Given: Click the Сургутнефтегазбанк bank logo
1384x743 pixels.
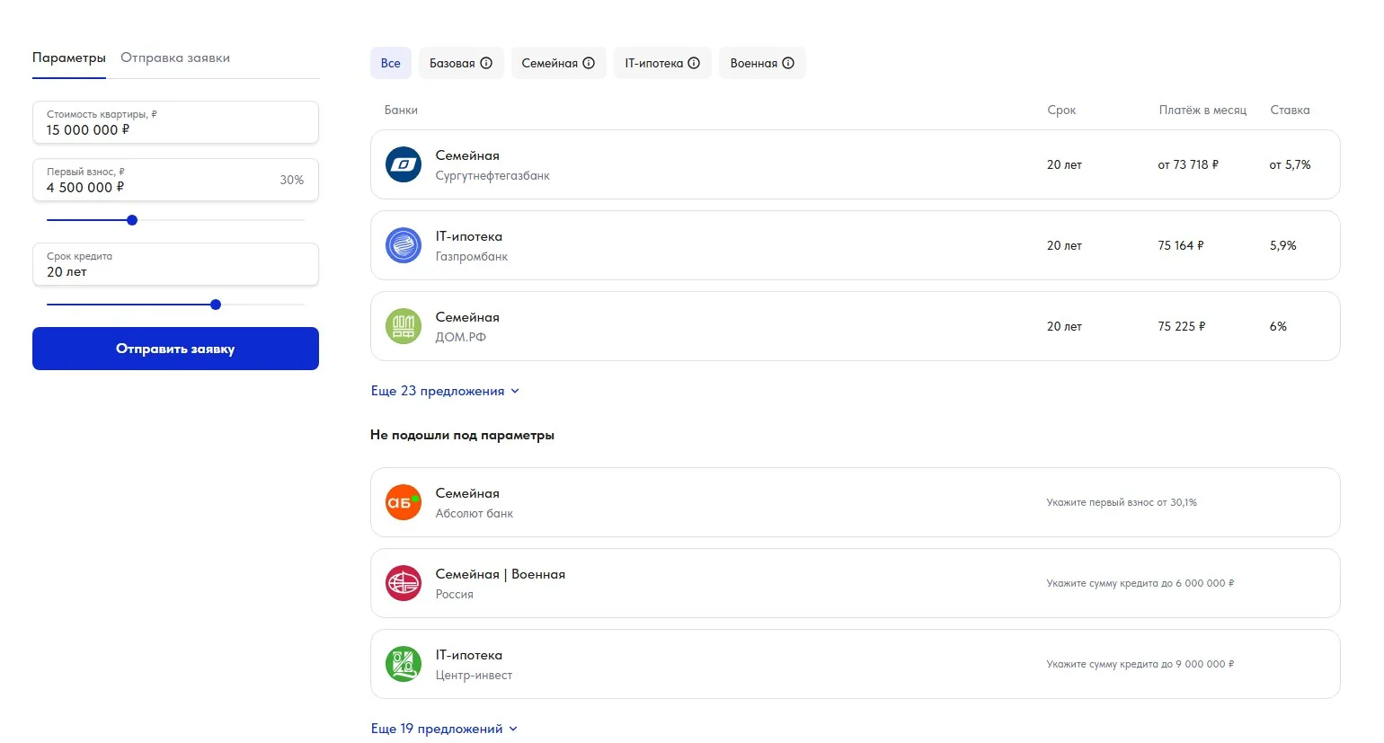Looking at the screenshot, I should [x=404, y=164].
